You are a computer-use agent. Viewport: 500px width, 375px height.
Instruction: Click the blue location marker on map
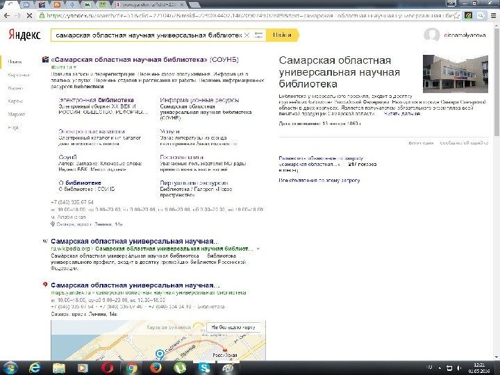click(160, 354)
